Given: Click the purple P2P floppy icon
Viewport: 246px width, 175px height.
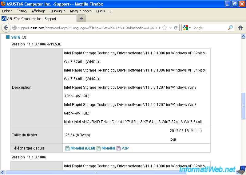Looking at the screenshot, I should click(118, 148).
